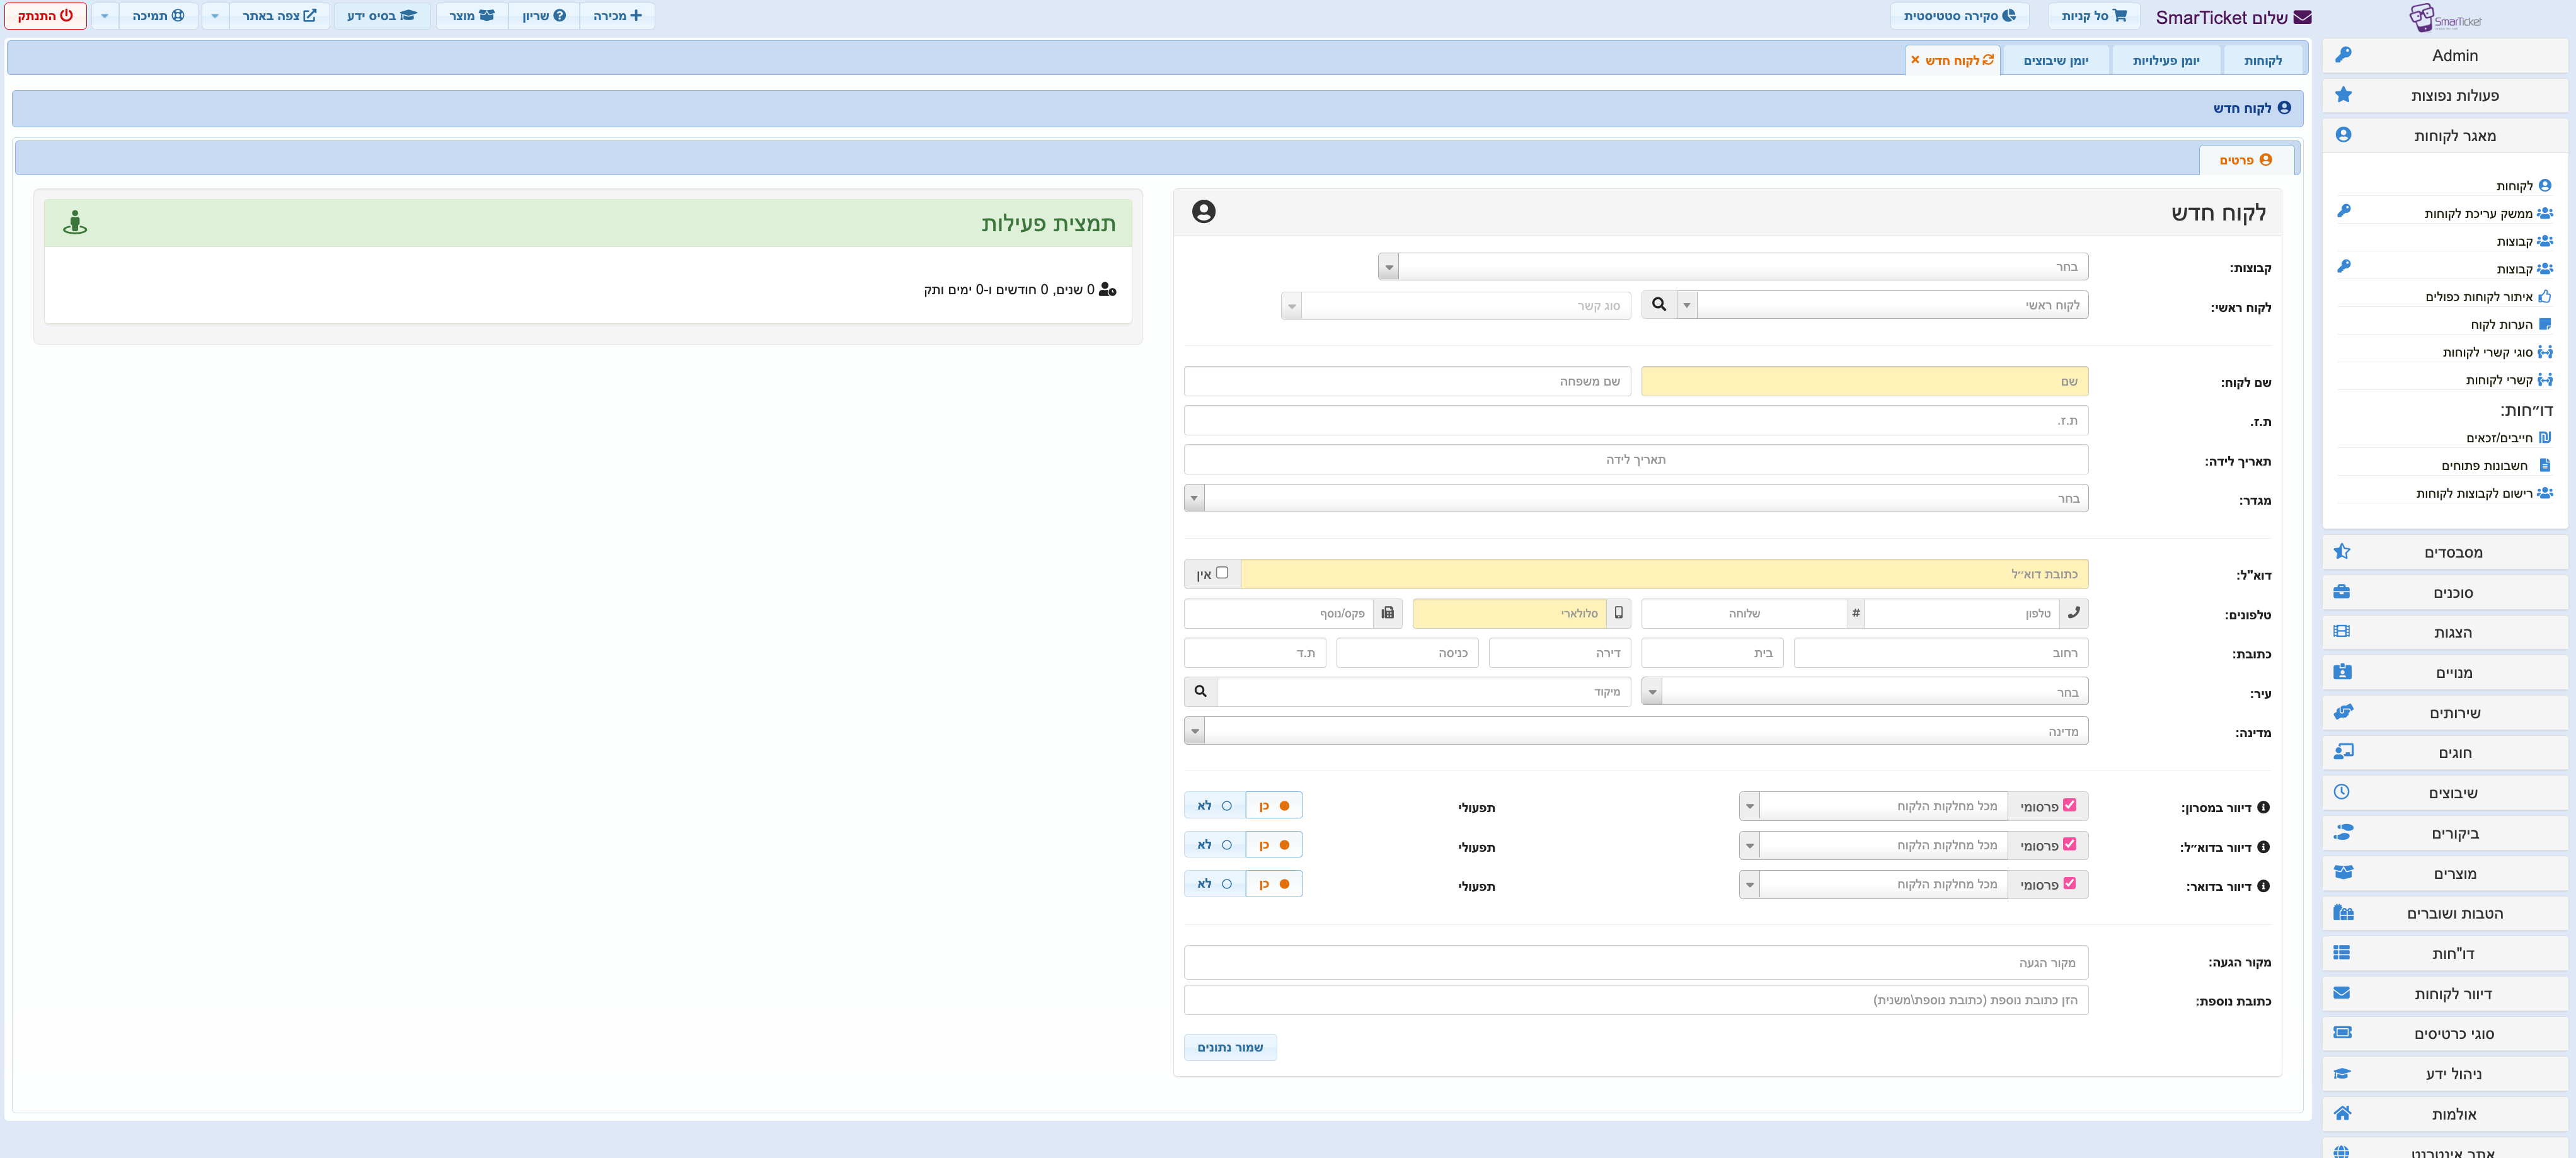Select לא for תפעולי in דיוור בדוא"ל row
This screenshot has width=2576, height=1158.
[1215, 845]
